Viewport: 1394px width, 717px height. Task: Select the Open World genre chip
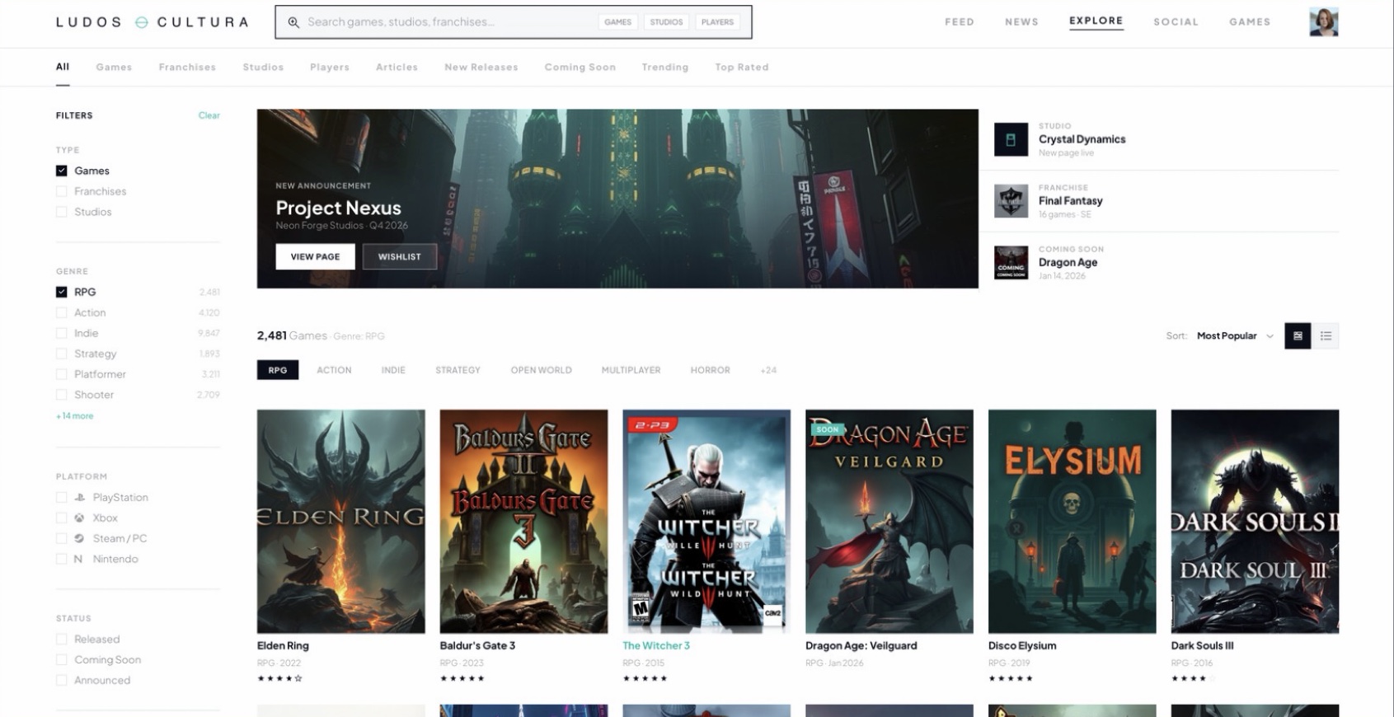[541, 370]
